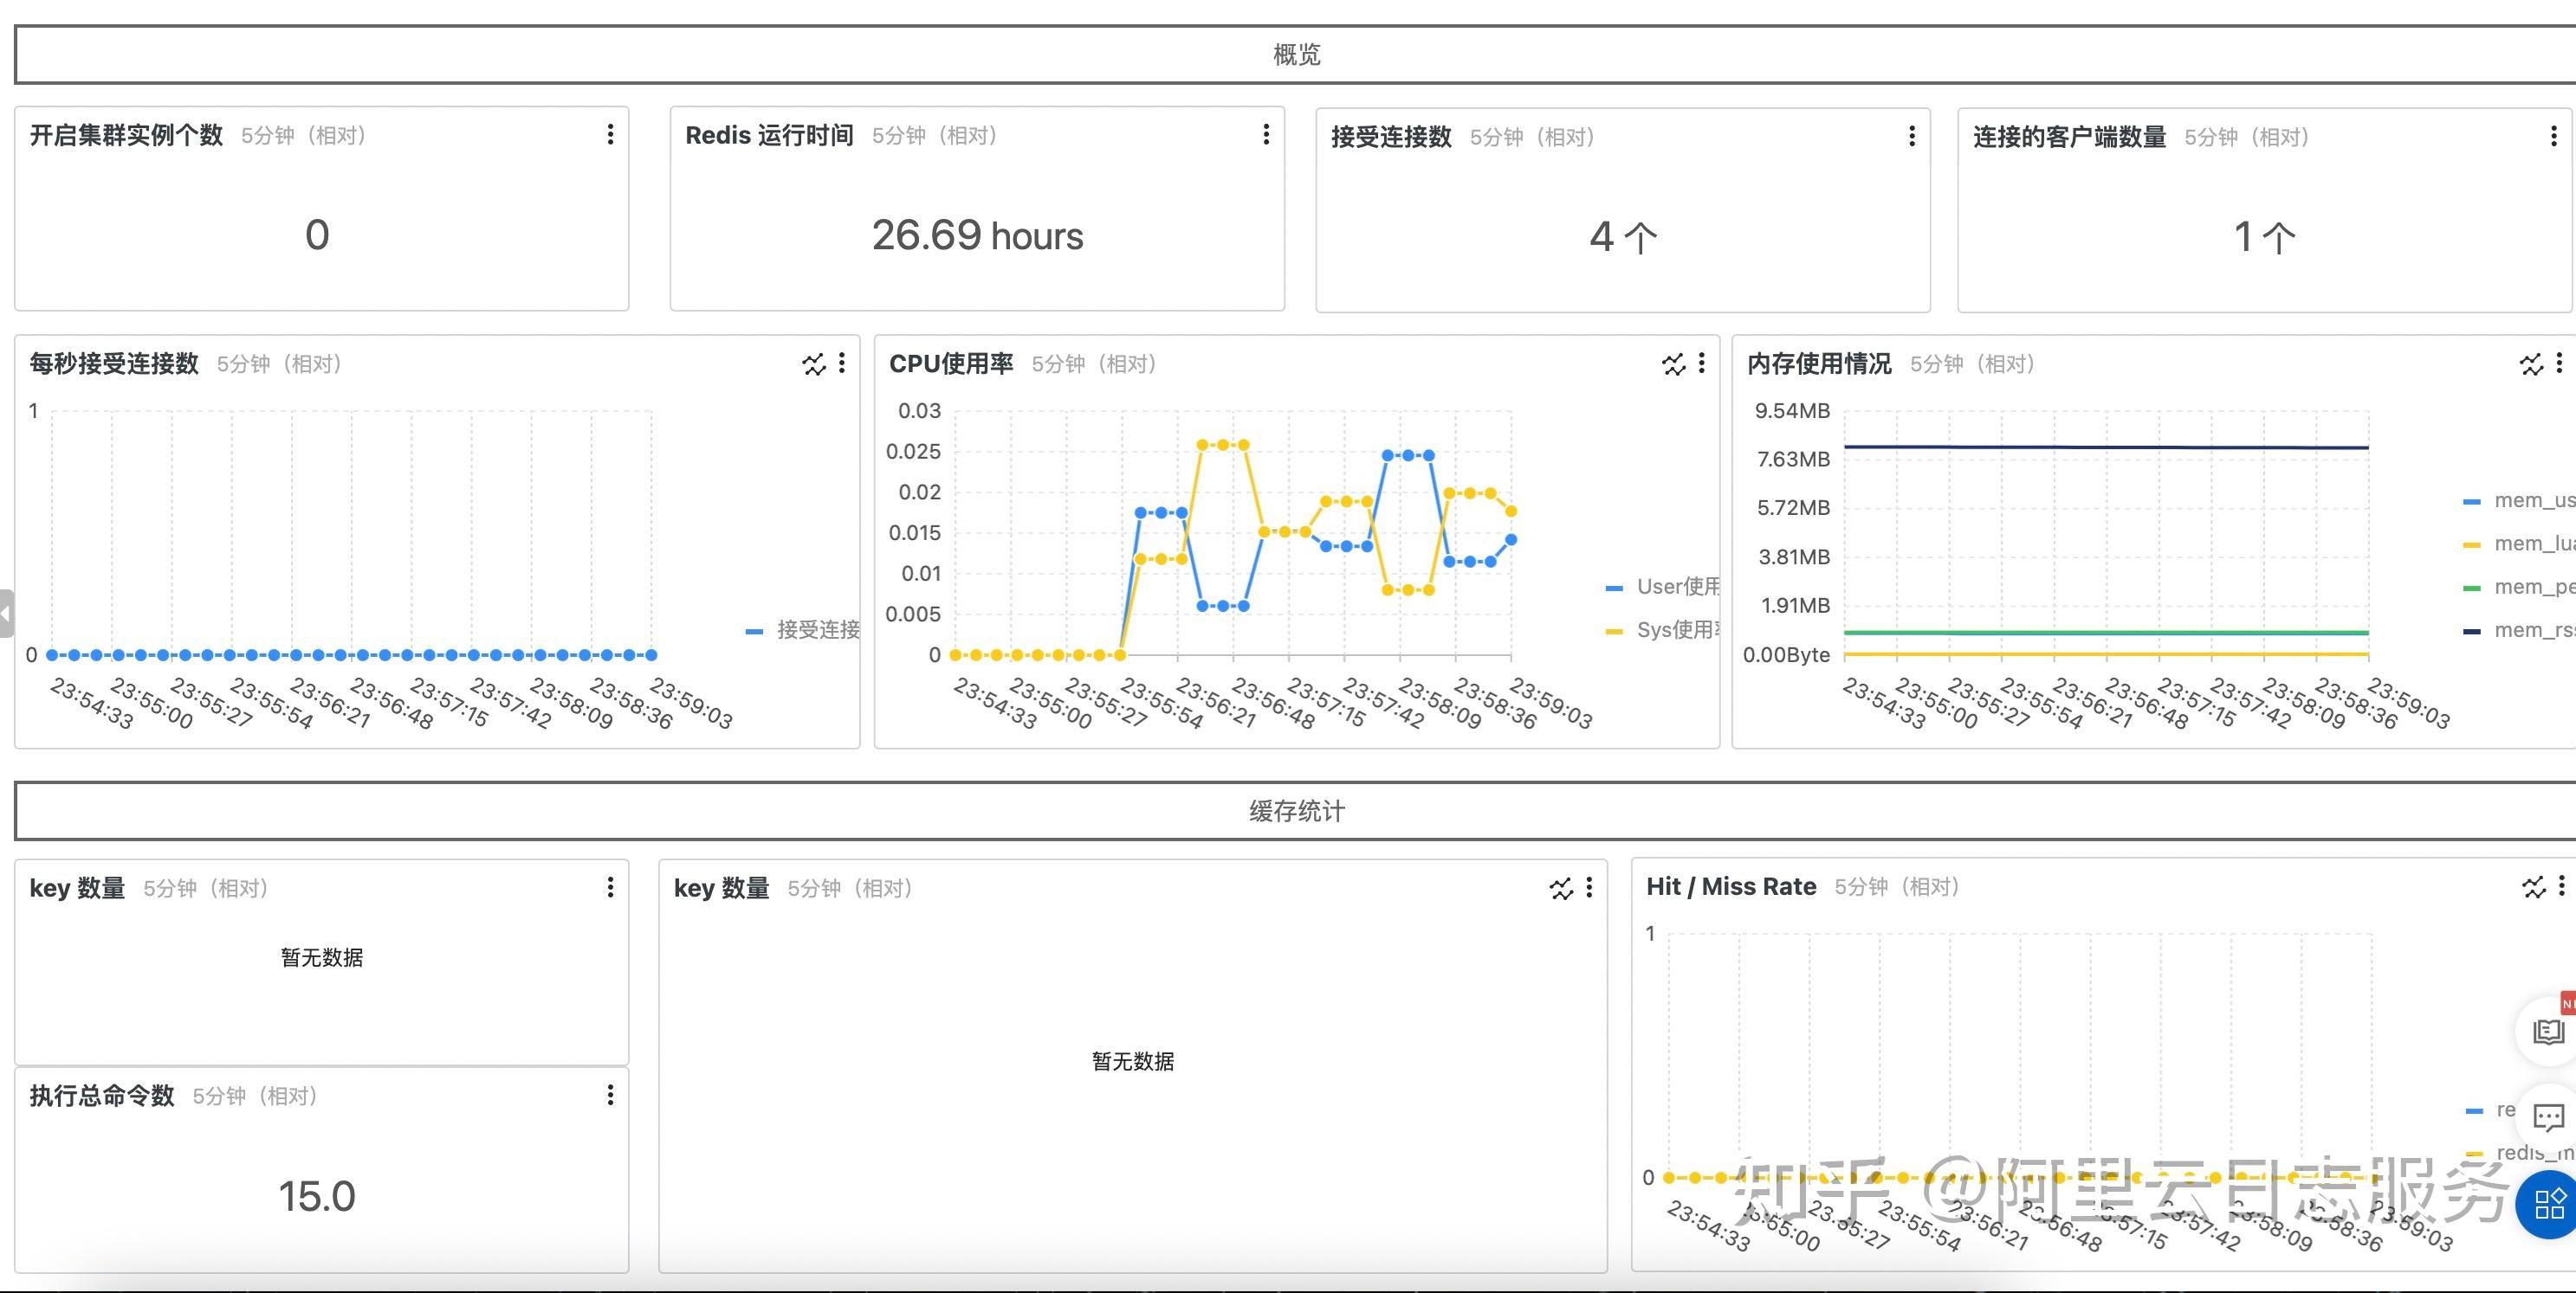The image size is (2576, 1293).
Task: Click chart analysis icon on 每秒接受连接数 panel
Action: point(814,363)
